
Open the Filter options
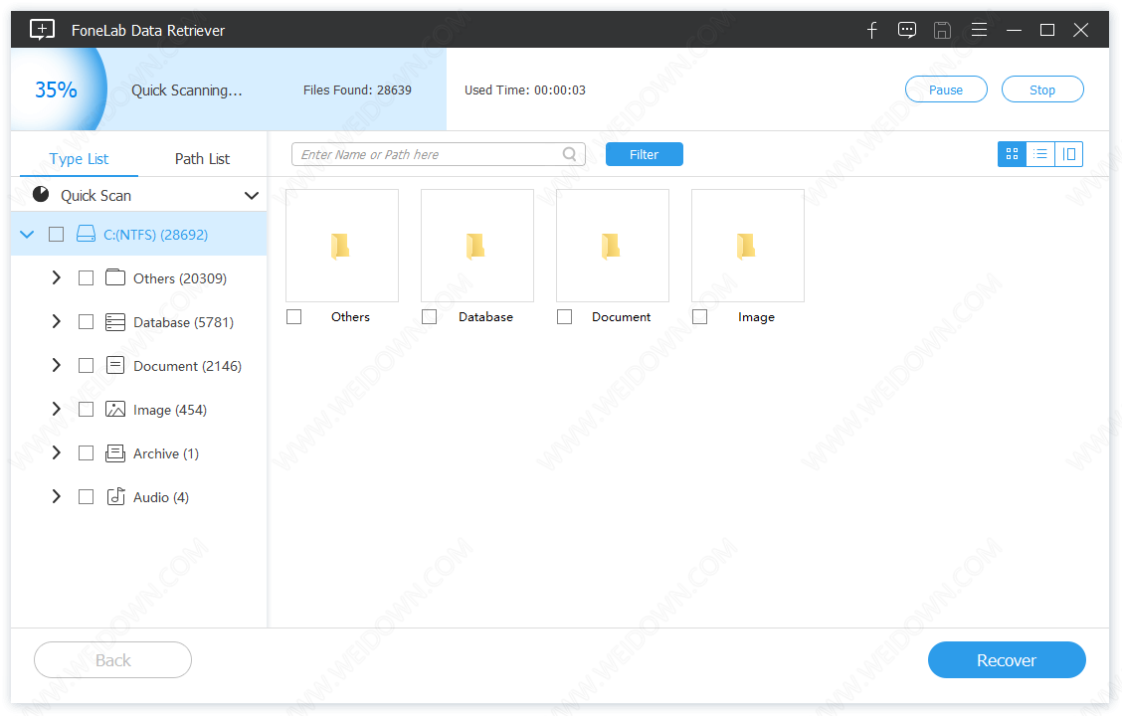(644, 154)
